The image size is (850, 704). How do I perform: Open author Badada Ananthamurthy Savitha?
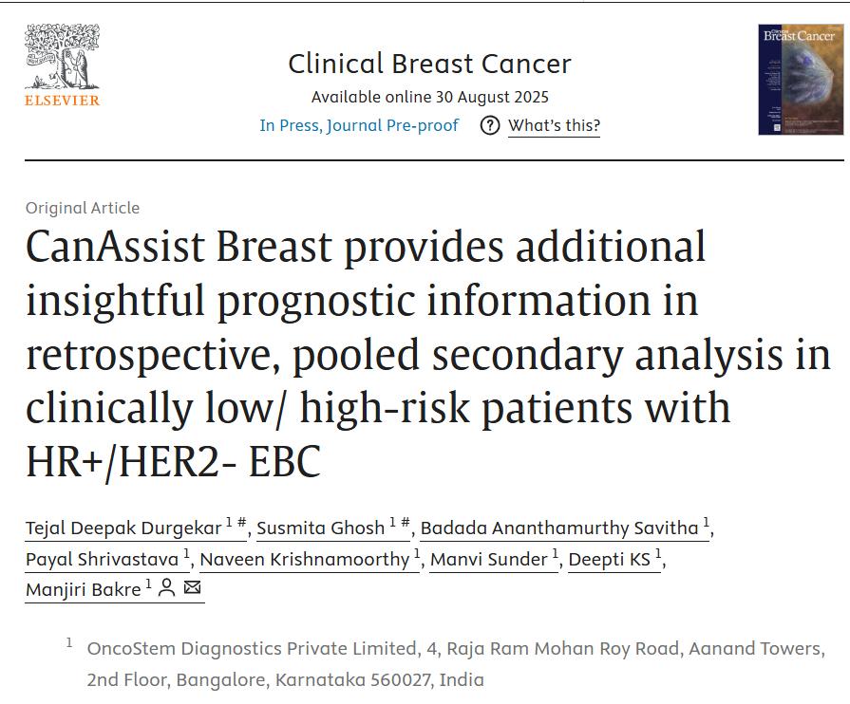click(x=559, y=528)
